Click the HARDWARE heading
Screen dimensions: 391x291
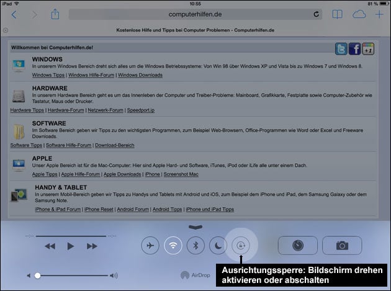pyautogui.click(x=50, y=88)
